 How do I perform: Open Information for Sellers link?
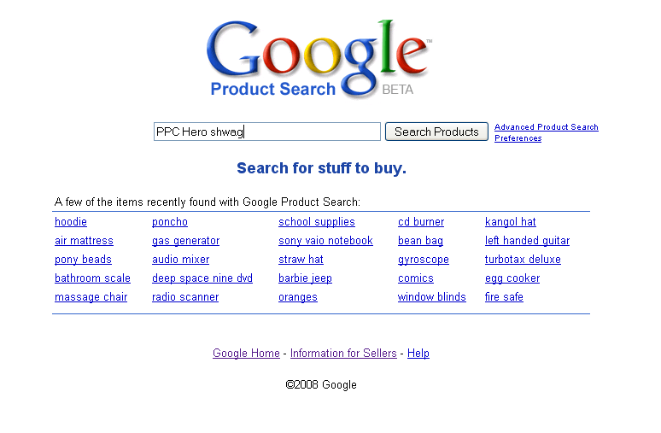pyautogui.click(x=343, y=354)
